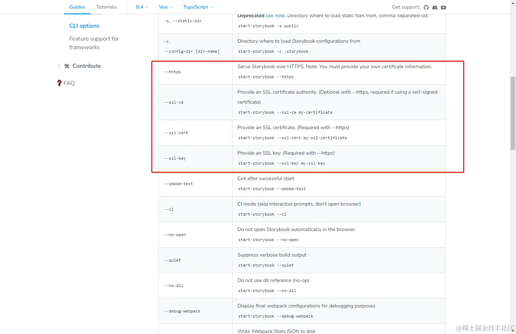Click 'Do not use dll reference' description
Image resolution: width=516 pixels, height=334 pixels.
pos(273,281)
